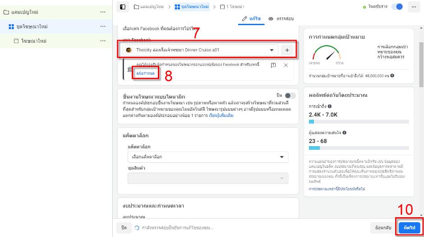Click the info icon next to ผู้แสดงความสนใจ
424x237 pixels.
(345, 133)
